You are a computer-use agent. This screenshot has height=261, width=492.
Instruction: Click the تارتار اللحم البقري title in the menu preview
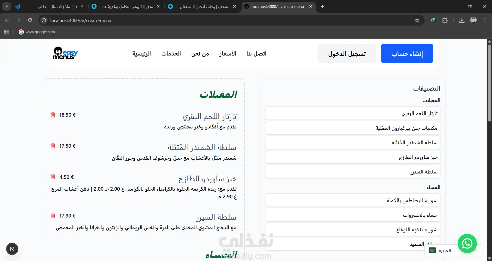209,117
